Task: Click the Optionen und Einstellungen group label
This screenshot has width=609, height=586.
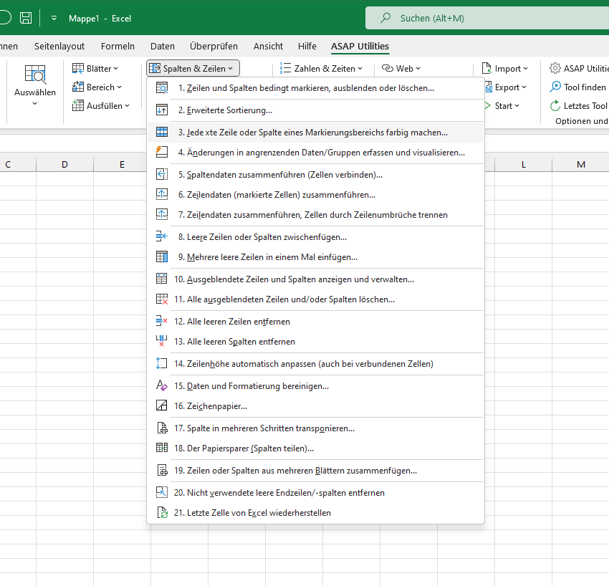Action: coord(582,121)
